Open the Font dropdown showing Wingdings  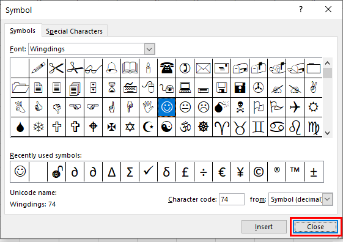pos(149,49)
